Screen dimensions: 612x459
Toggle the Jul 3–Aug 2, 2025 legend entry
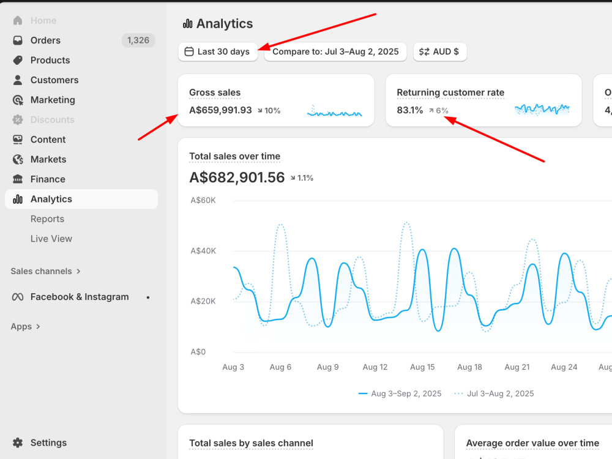tap(494, 394)
